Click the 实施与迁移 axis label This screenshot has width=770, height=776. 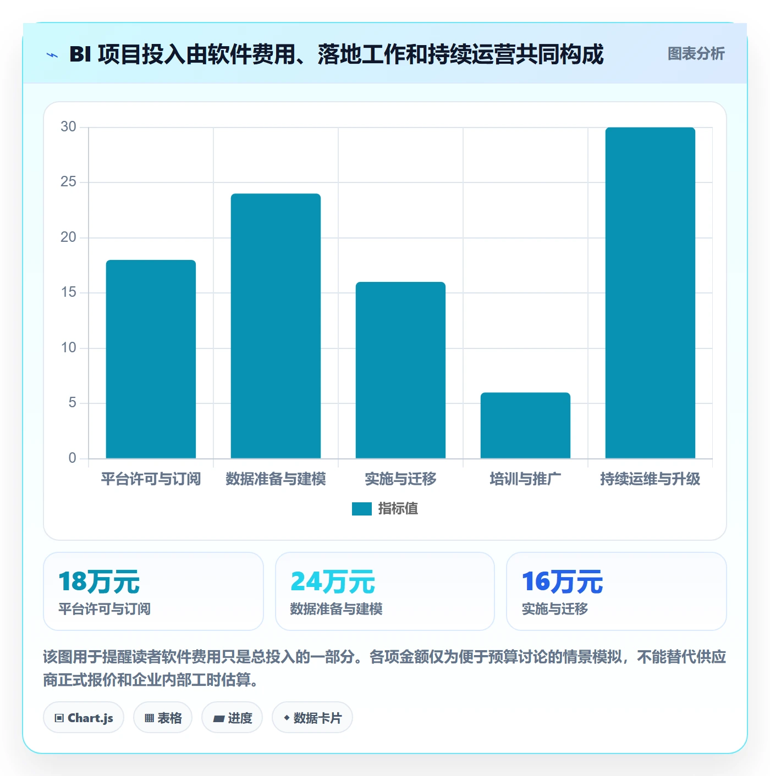coord(400,479)
